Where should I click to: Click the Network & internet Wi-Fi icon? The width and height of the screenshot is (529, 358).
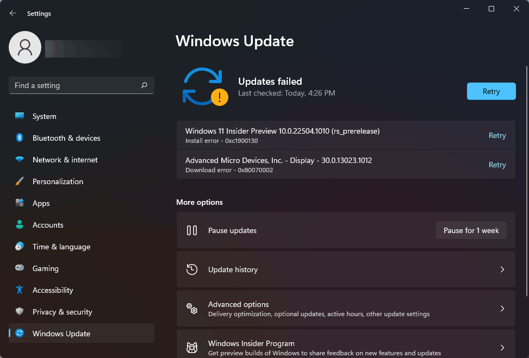pos(18,160)
